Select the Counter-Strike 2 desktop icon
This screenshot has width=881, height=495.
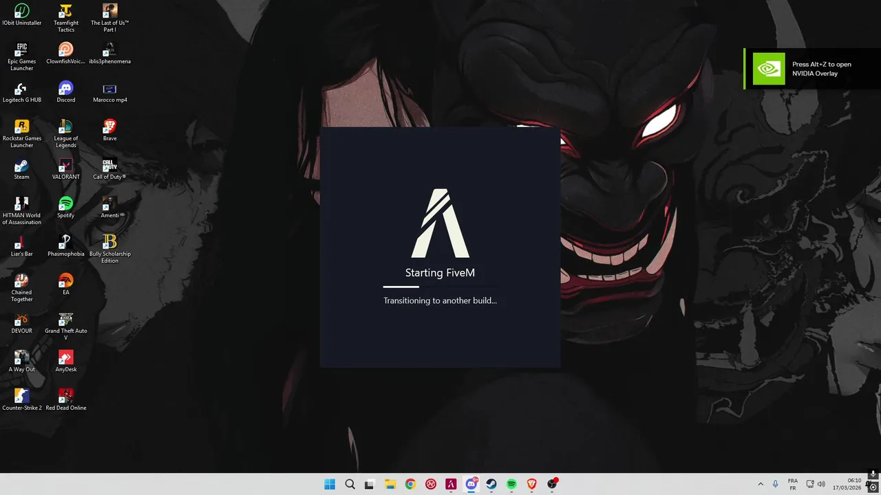point(21,400)
